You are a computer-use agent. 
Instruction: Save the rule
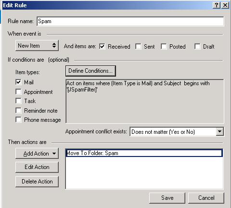(x=167, y=198)
